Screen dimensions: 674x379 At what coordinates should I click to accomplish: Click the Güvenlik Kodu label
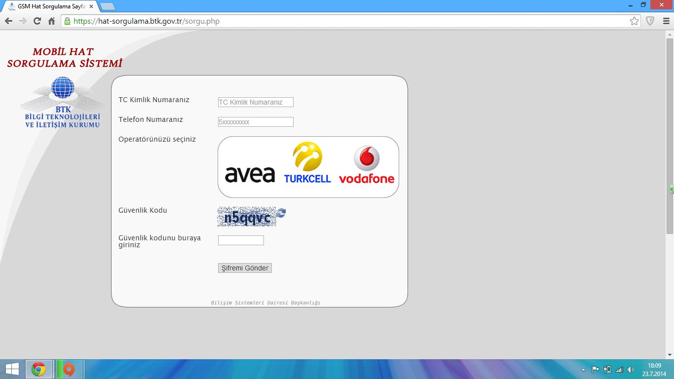143,210
